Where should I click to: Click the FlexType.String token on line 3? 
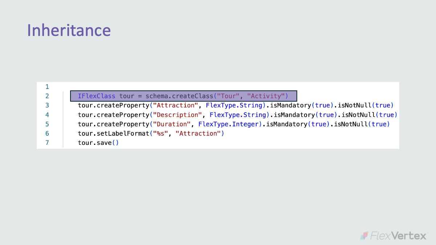(234, 105)
